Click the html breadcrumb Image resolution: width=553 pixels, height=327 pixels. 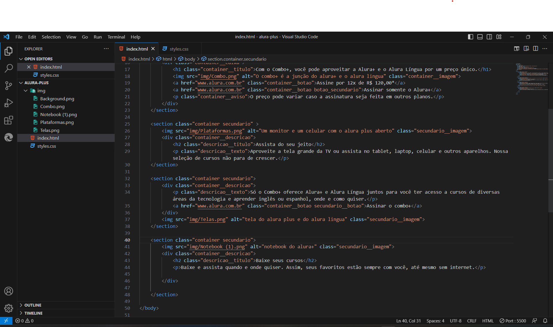tap(164, 59)
